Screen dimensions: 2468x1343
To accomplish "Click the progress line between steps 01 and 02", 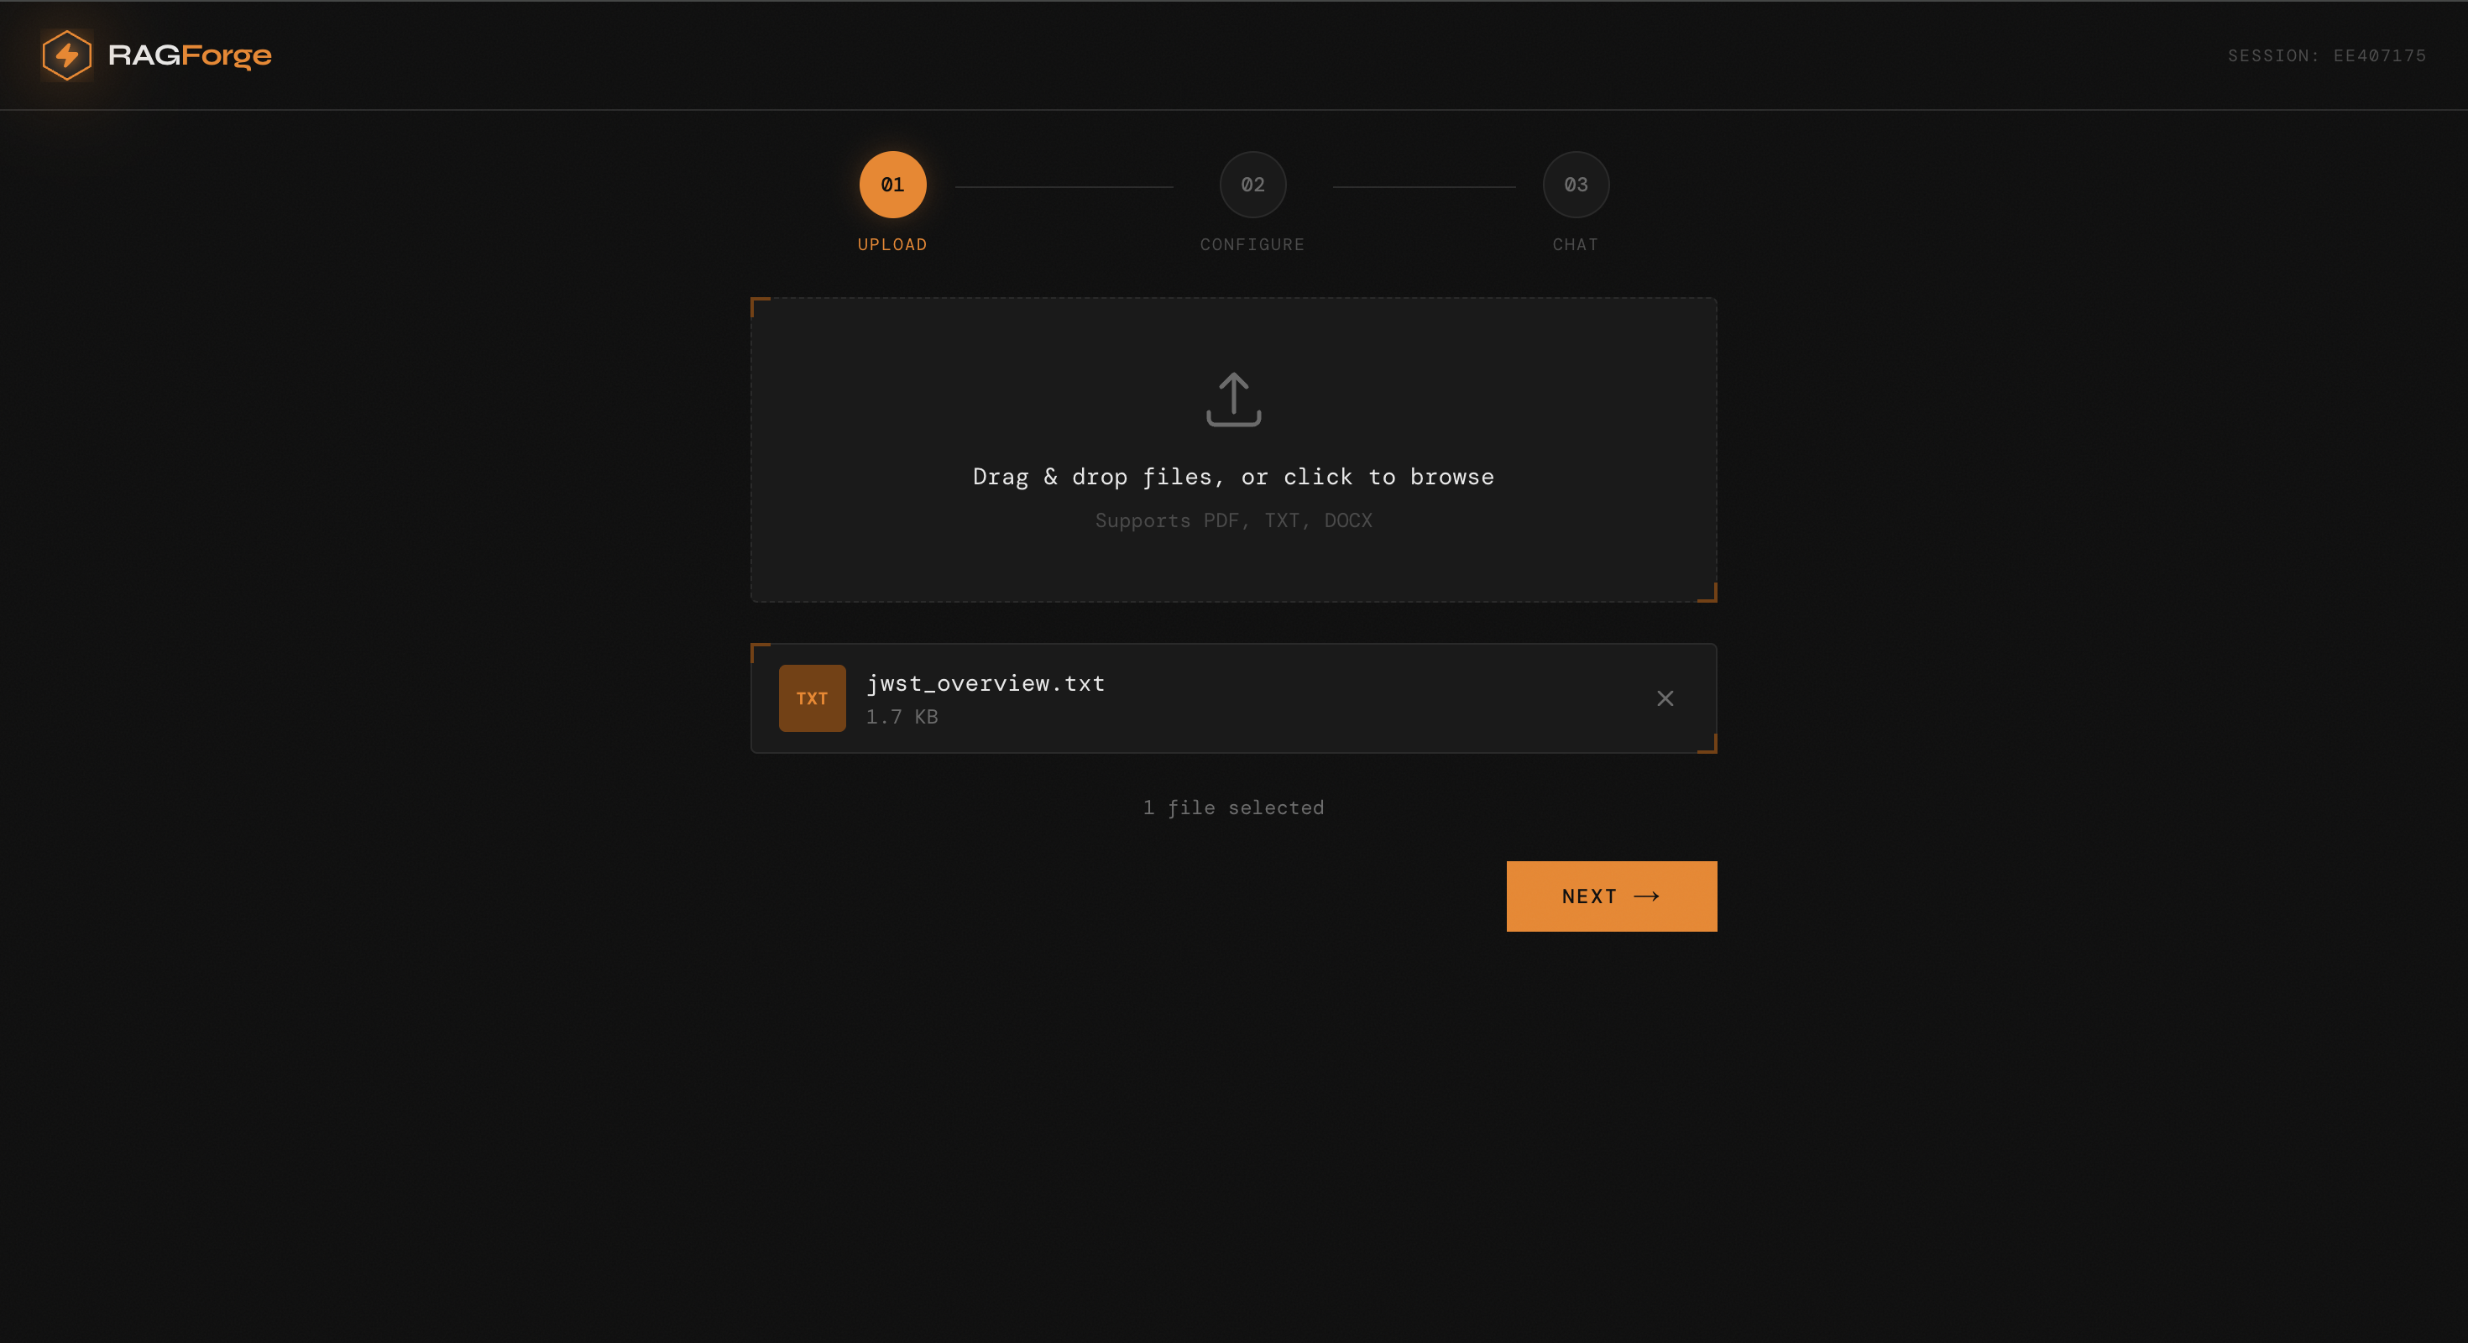I will 1064,187.
